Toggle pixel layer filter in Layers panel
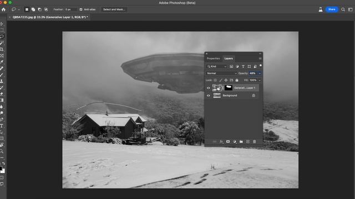The width and height of the screenshot is (355, 199). 231,66
